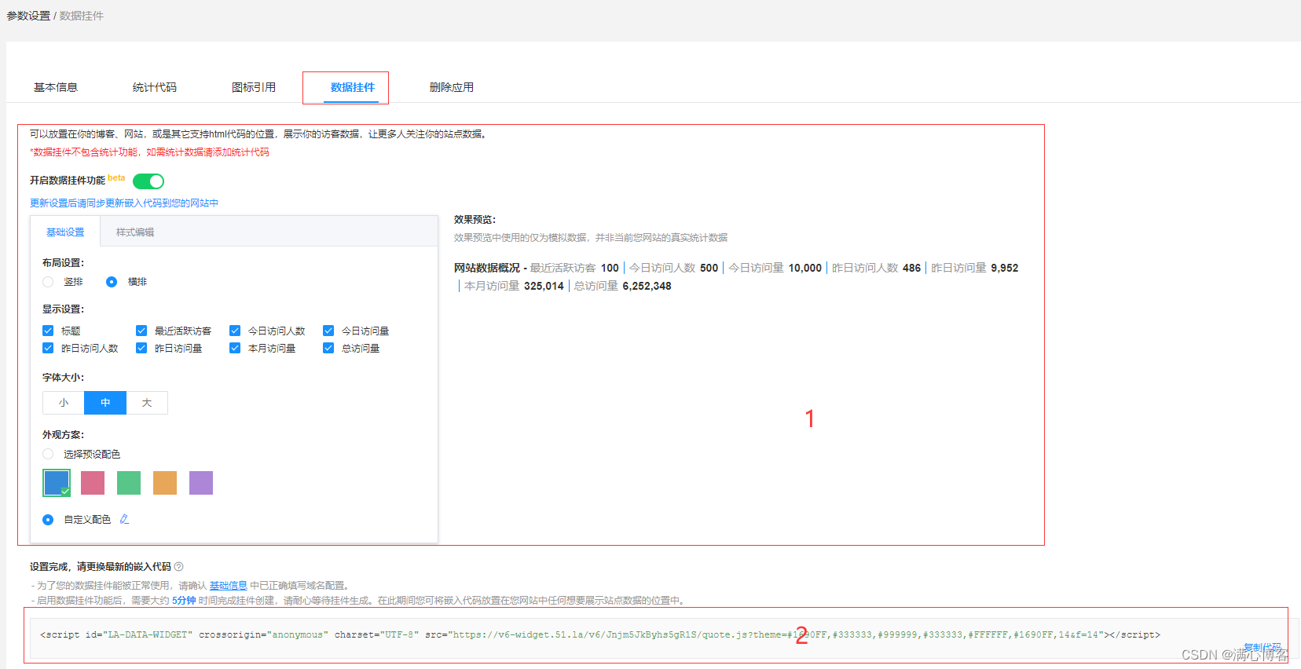The image size is (1301, 669).
Task: Click the 更新设置后请同步更新嵌入代码 notice text
Action: click(x=124, y=203)
